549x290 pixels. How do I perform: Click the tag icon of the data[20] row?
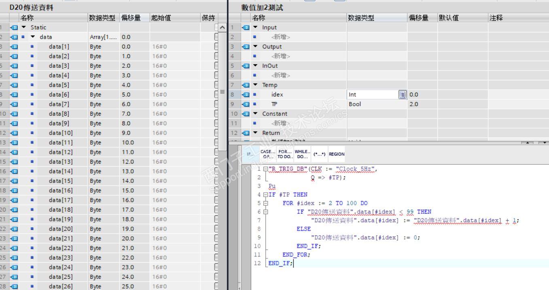point(14,229)
